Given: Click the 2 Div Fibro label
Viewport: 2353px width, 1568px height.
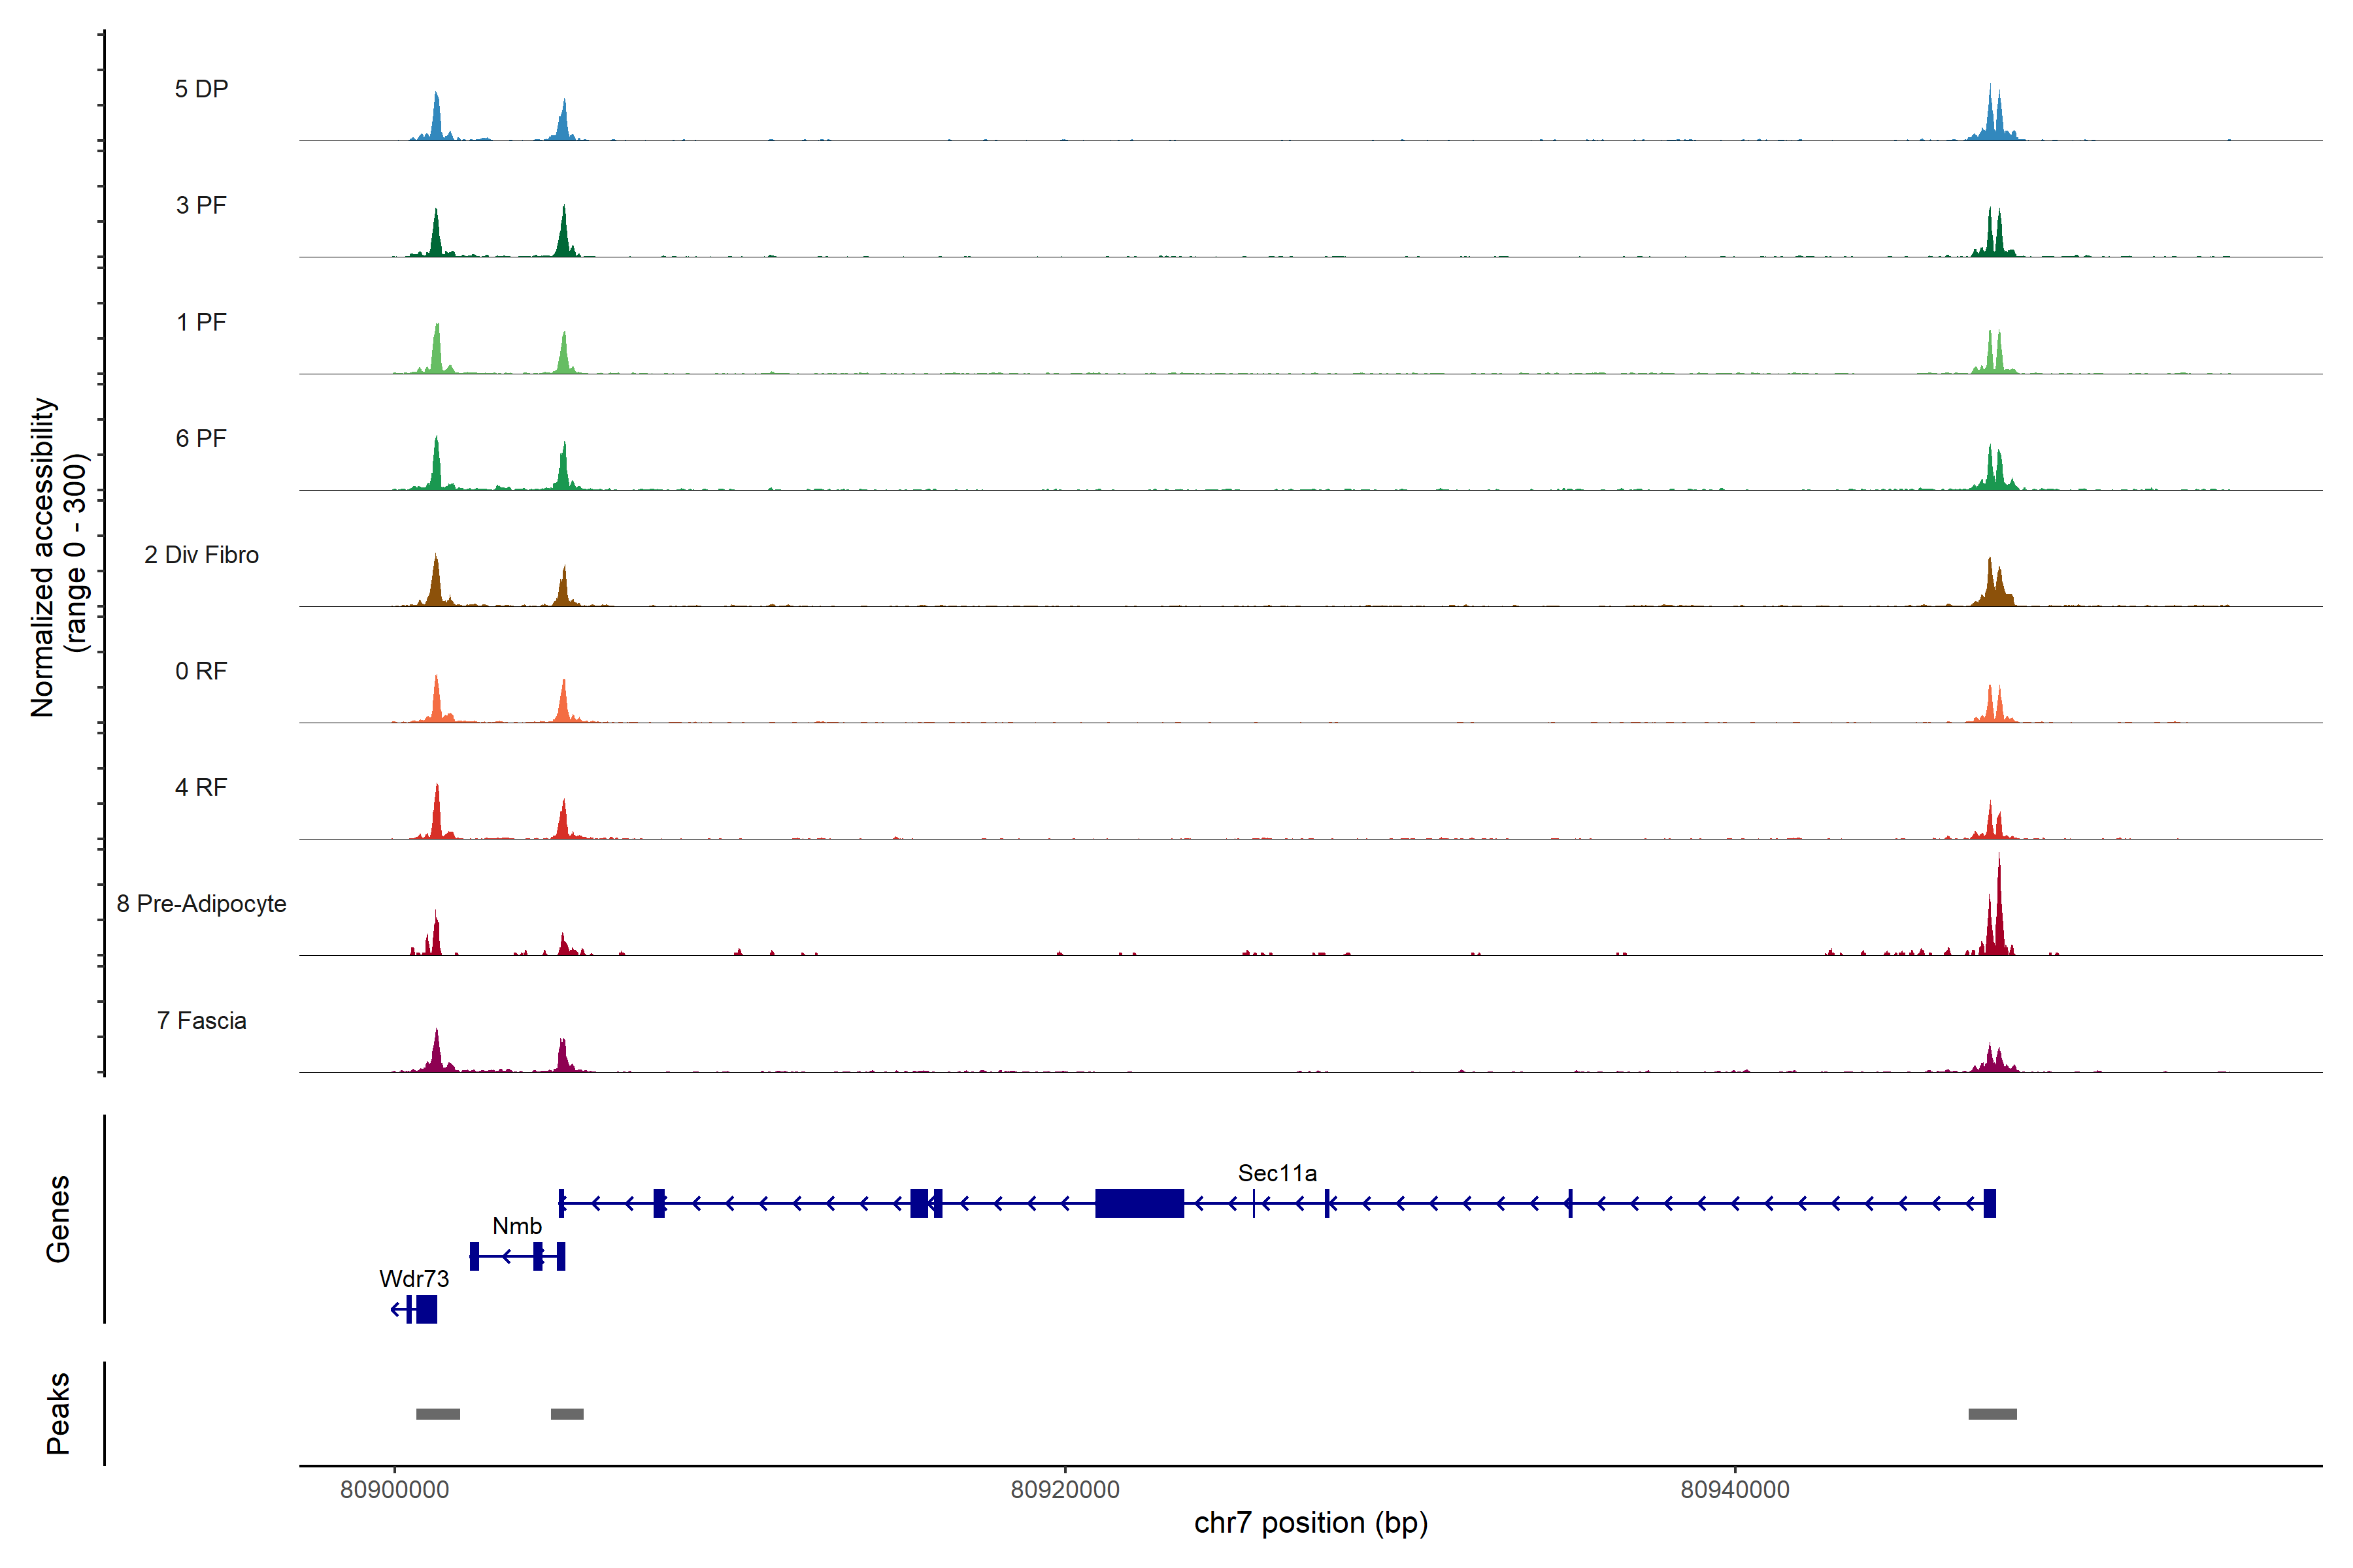Looking at the screenshot, I should tap(201, 555).
